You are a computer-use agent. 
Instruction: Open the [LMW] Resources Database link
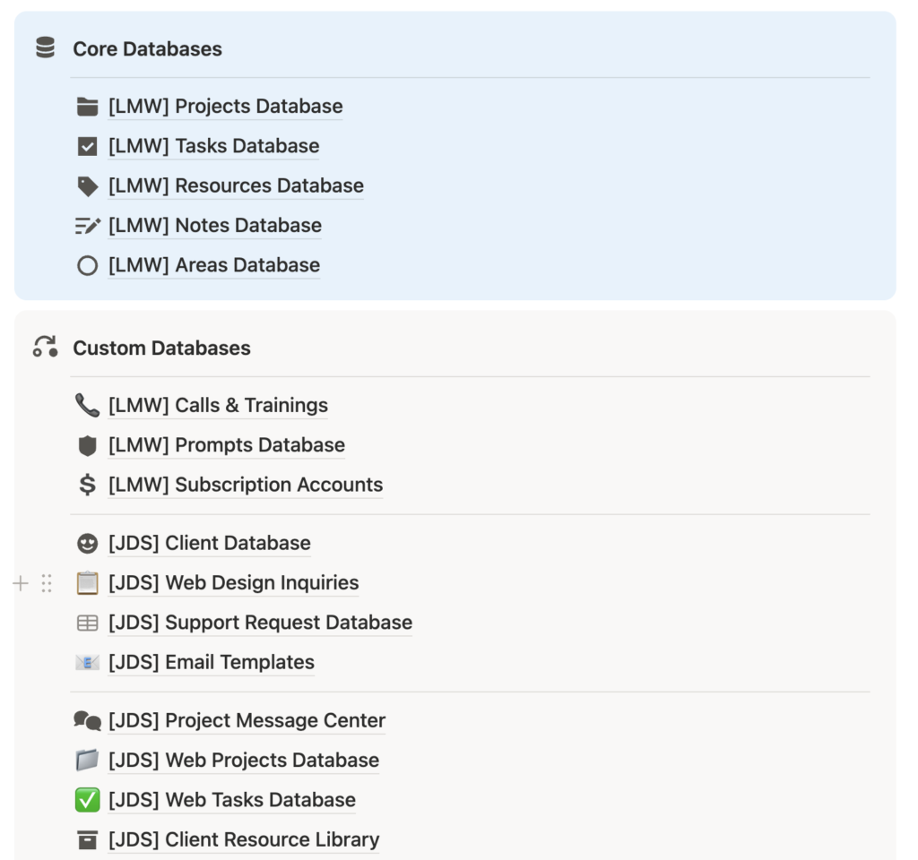pyautogui.click(x=236, y=186)
